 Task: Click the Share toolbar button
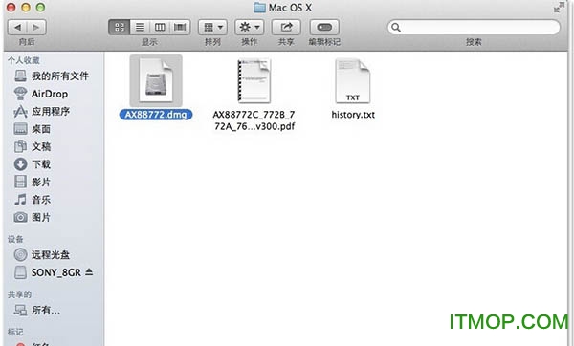click(x=286, y=27)
